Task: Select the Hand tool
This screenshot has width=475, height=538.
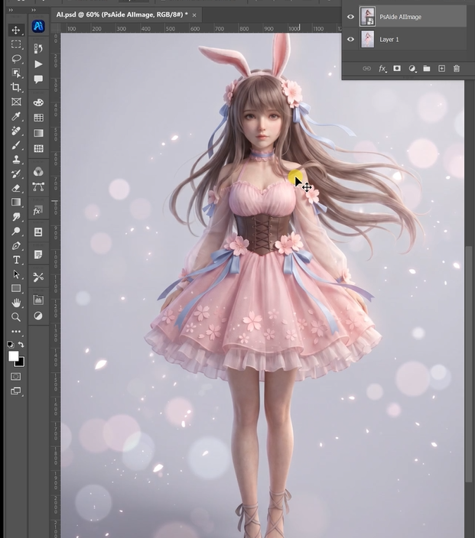Action: click(16, 303)
